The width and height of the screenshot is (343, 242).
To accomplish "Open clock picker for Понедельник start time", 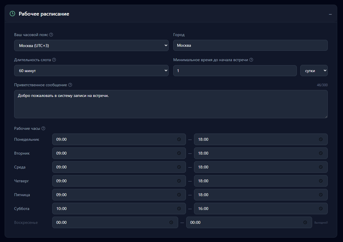I will 179,139.
